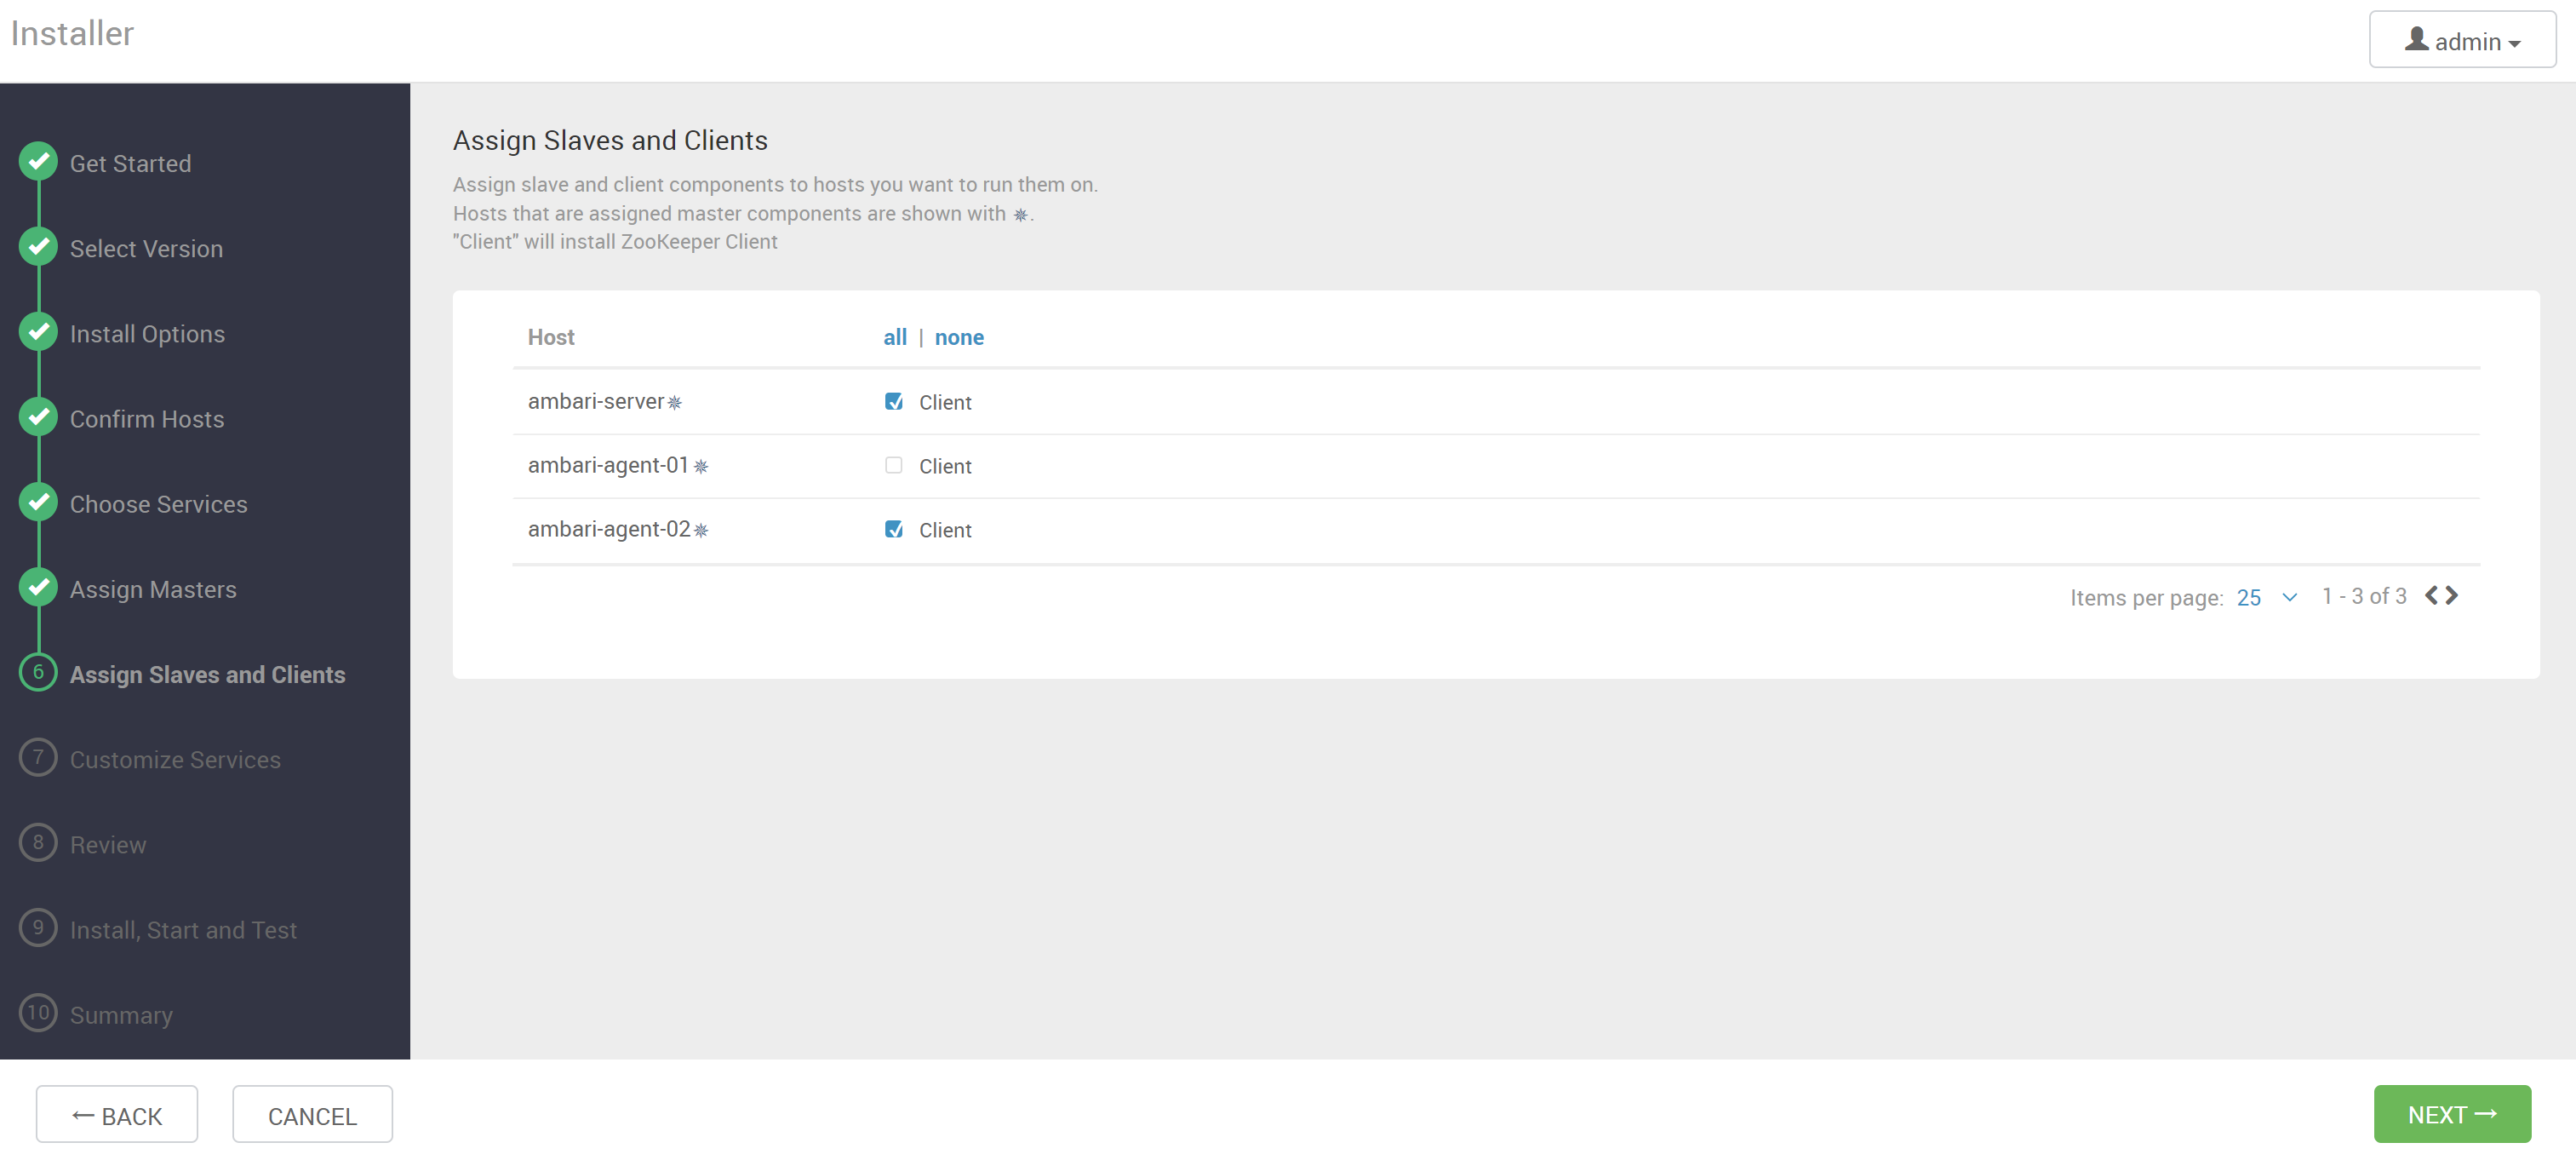2576x1160 pixels.
Task: Click Review sidebar step
Action: point(108,844)
